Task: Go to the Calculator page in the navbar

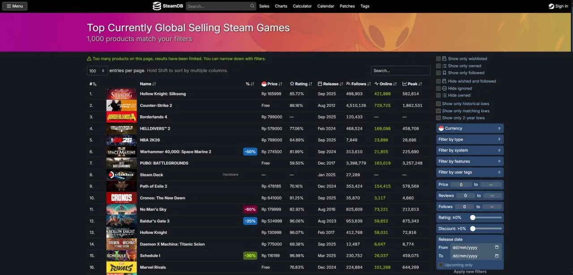Action: pyautogui.click(x=302, y=6)
